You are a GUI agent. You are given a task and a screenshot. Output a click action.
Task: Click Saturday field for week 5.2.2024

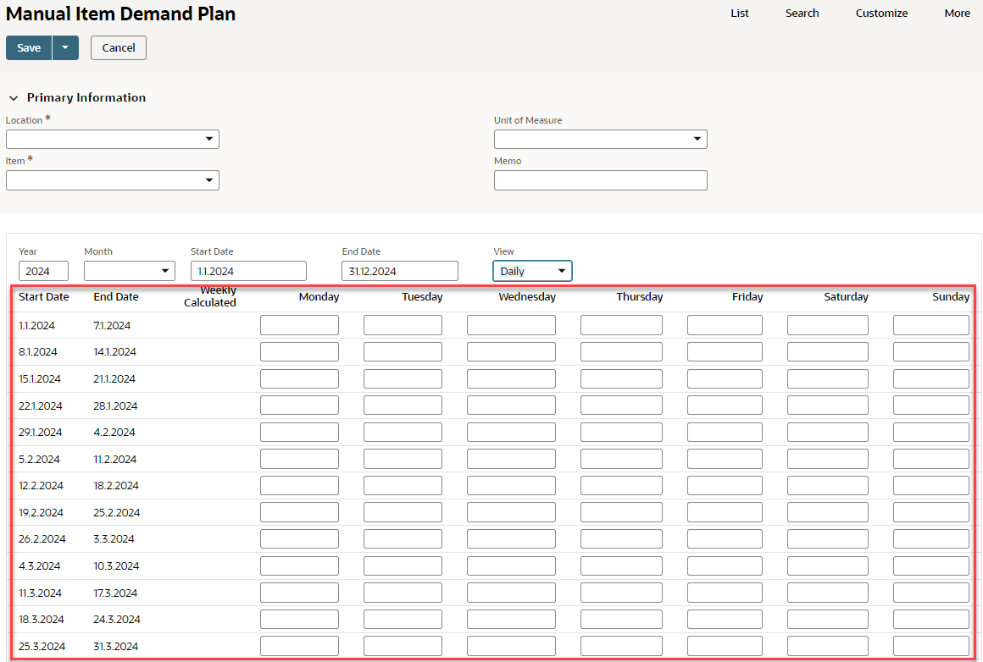coord(828,459)
